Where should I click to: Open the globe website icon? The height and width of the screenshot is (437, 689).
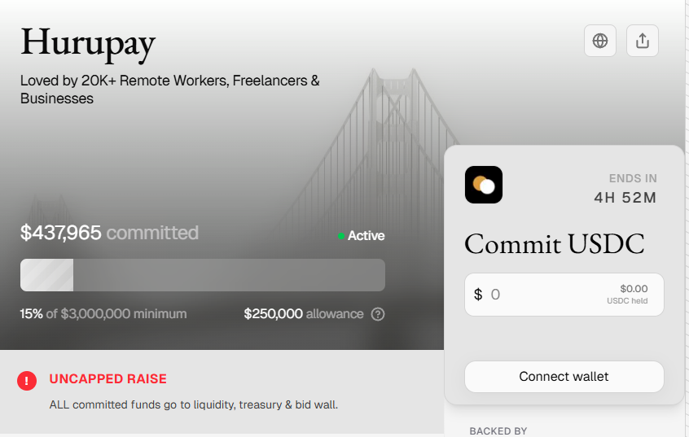(x=600, y=41)
